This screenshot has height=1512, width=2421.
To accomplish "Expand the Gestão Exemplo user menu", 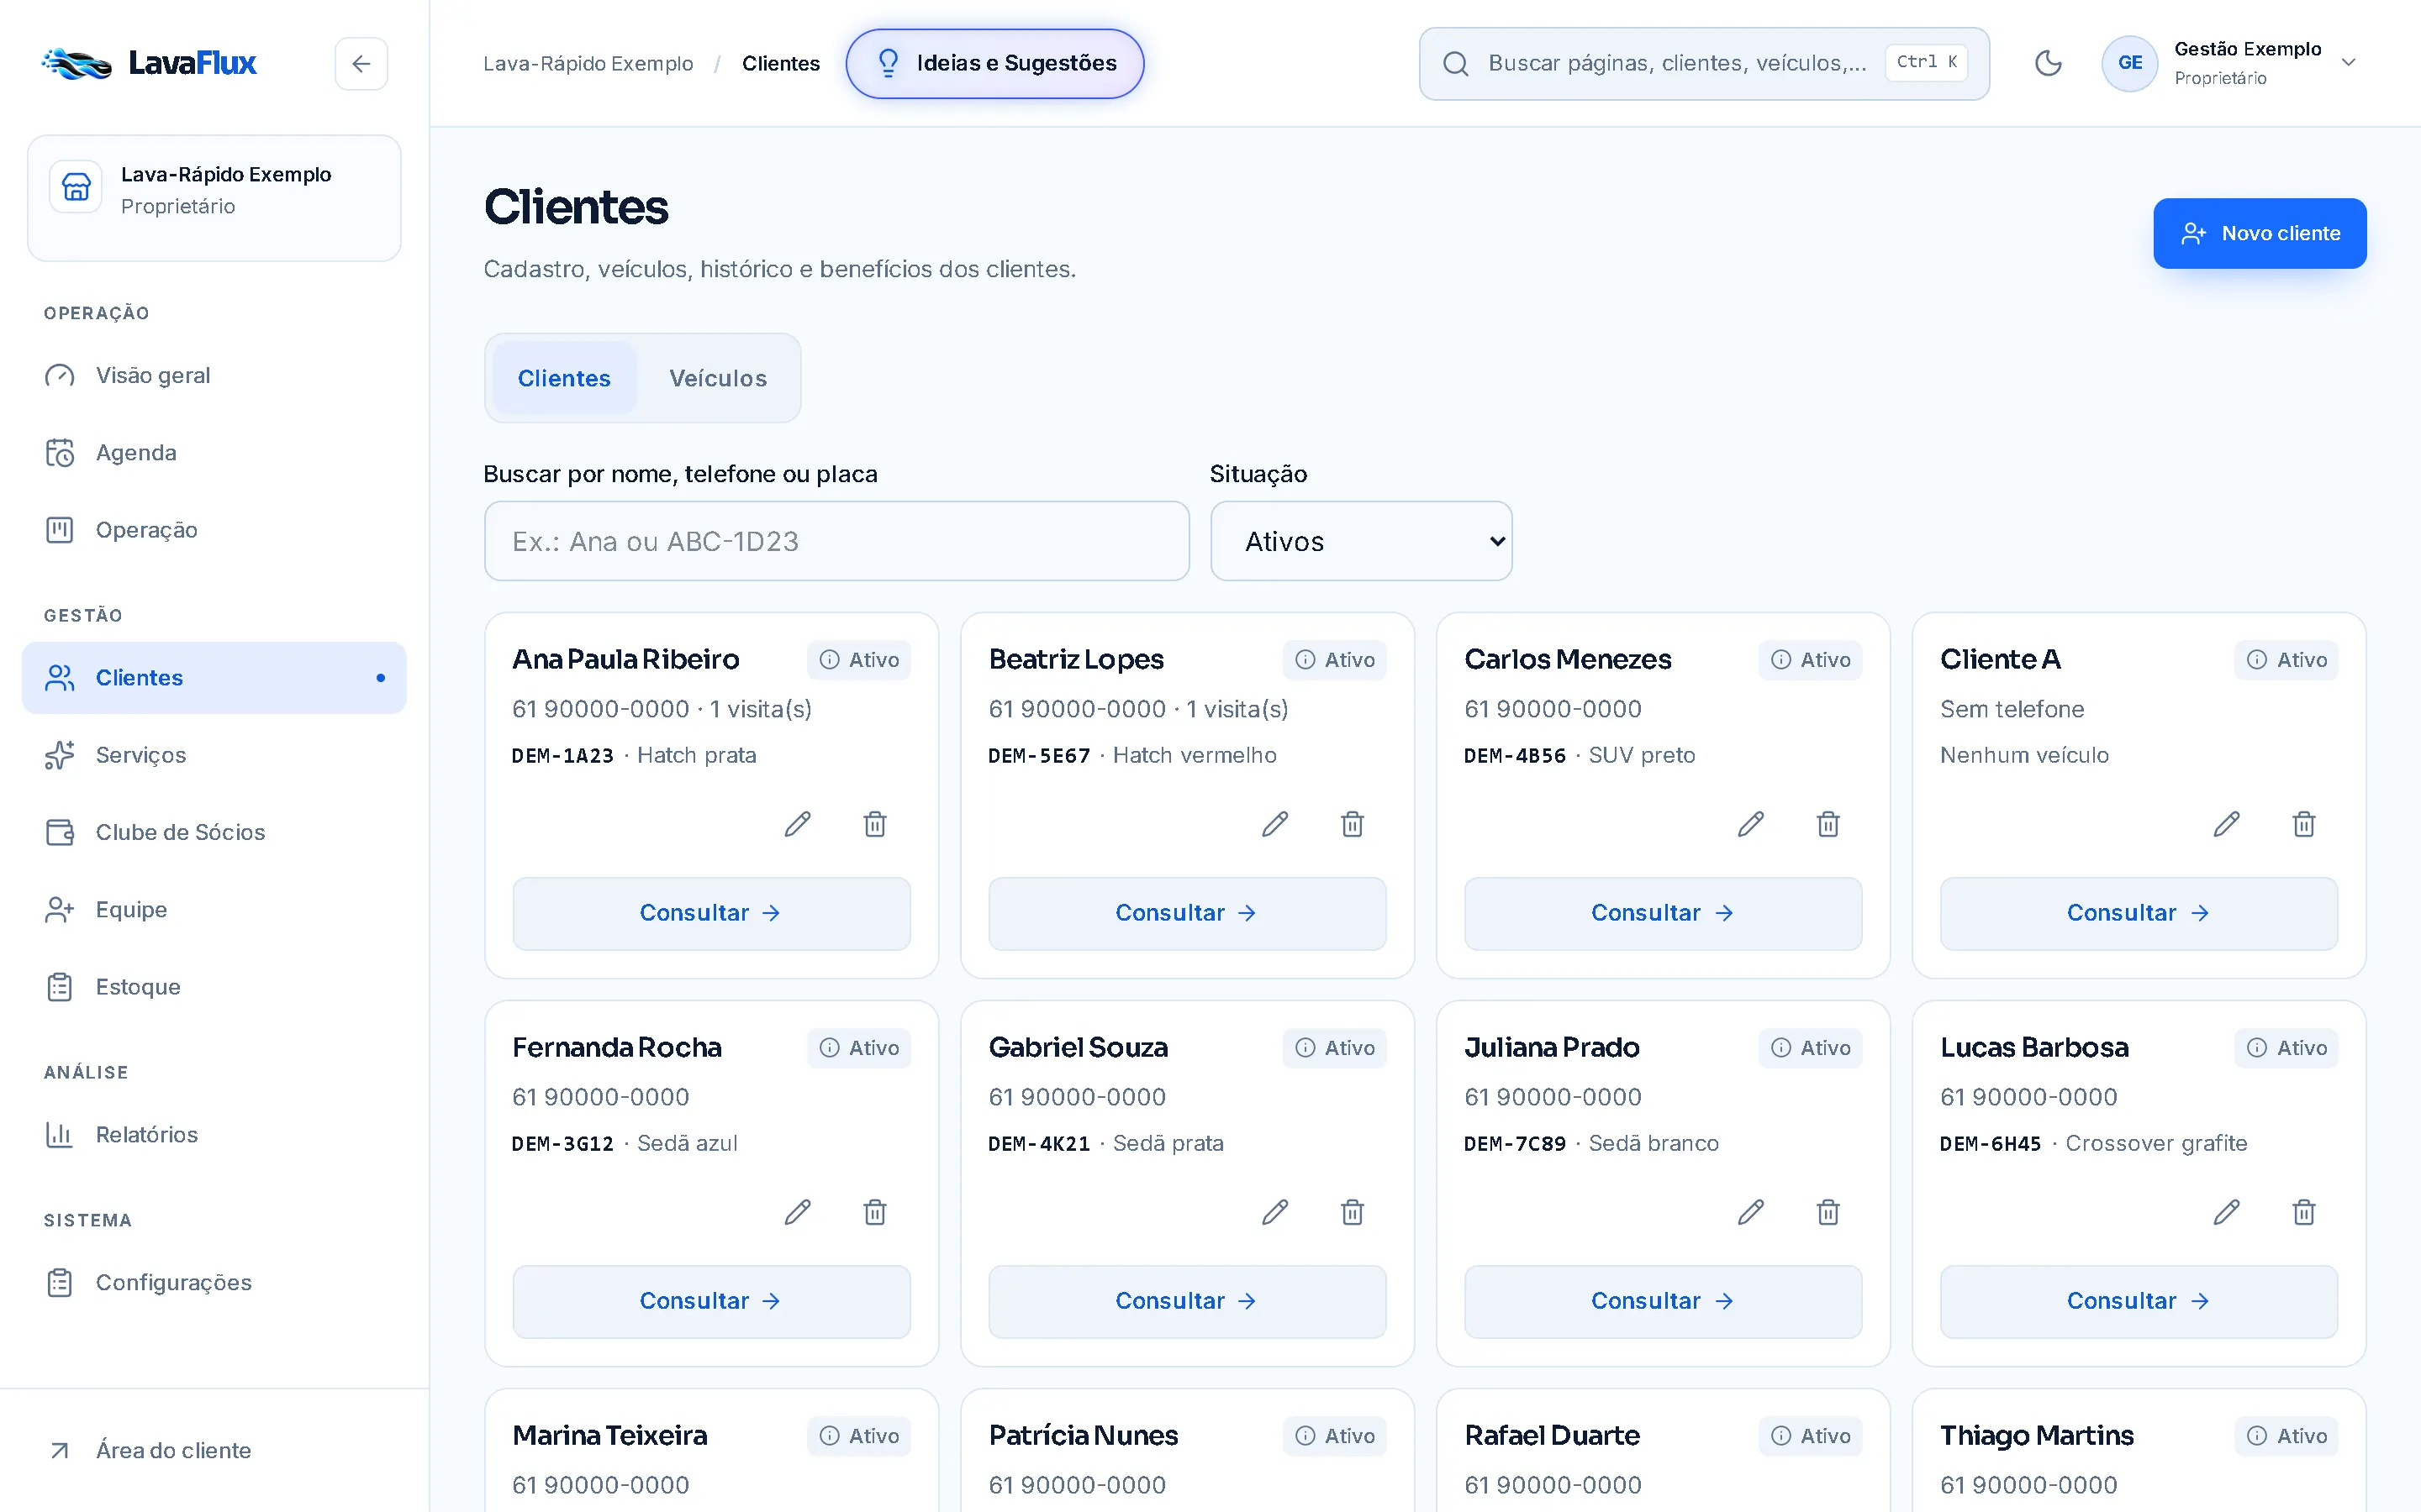I will coord(2231,63).
